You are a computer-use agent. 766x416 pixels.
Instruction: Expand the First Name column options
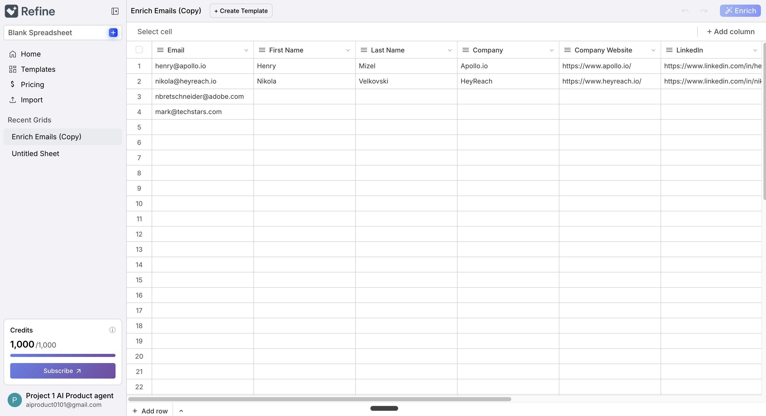tap(348, 50)
